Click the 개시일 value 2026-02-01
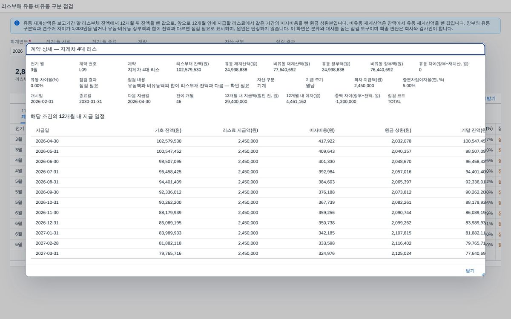Viewport: 511px width, 319px height. (42, 102)
